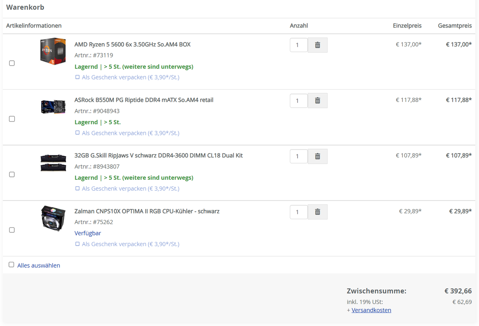
Task: Click the Alles auswählen link text
Action: 38,266
